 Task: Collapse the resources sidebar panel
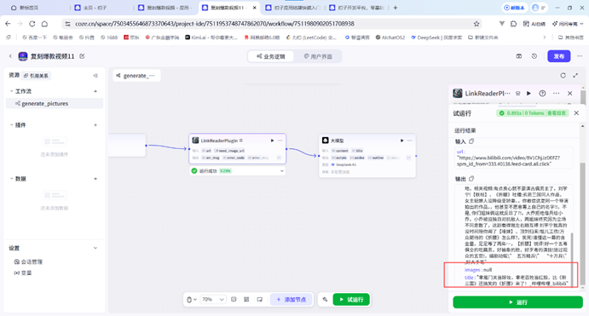95,76
